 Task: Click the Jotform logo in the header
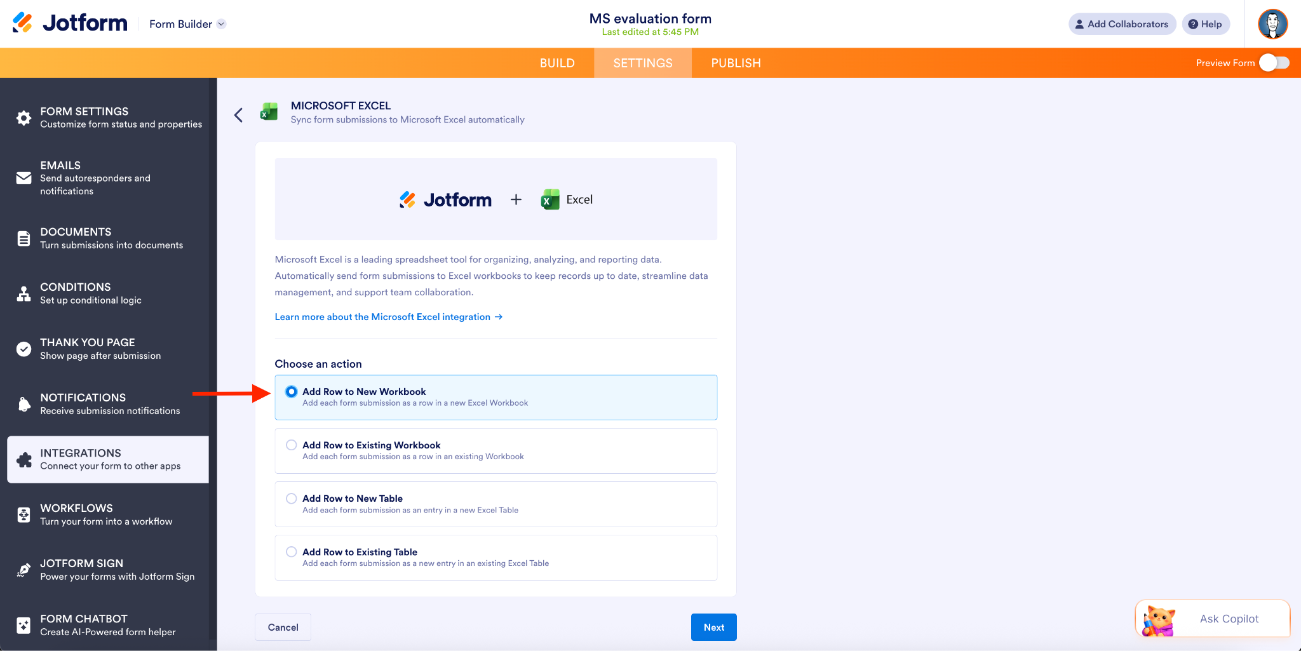(x=70, y=23)
